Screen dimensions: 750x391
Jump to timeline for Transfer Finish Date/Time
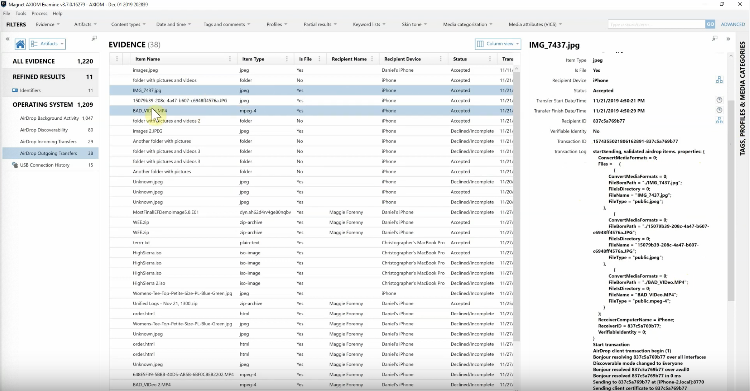click(x=719, y=110)
